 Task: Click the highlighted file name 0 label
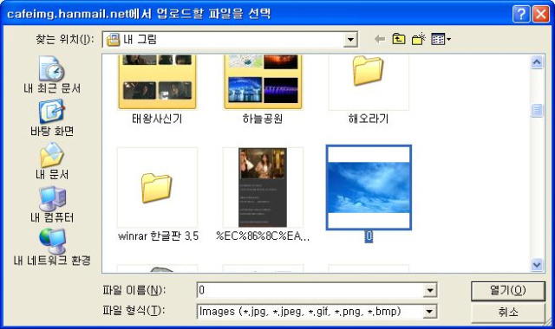click(369, 236)
